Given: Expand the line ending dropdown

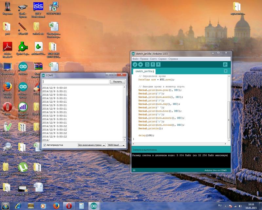Looking at the screenshot, I should (x=92, y=145).
